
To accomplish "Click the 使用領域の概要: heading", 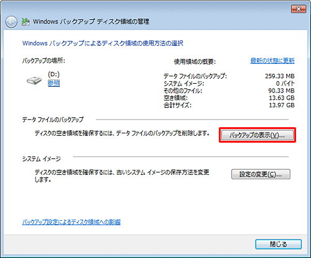I will 195,61.
